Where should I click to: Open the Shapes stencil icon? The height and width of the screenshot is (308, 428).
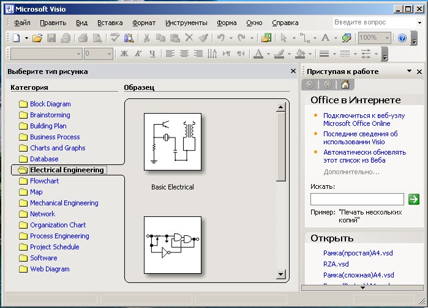click(x=266, y=38)
